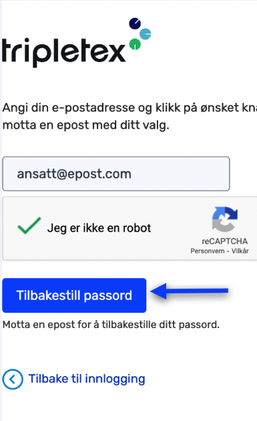
Task: Click the 'Motta en epost for å tilbakestille' text
Action: click(111, 325)
